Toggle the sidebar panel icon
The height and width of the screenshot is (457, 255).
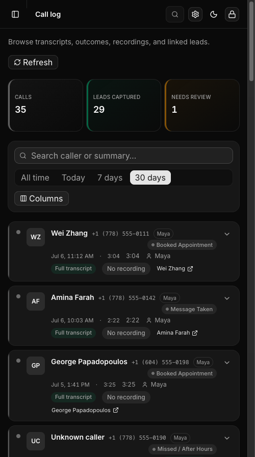pos(15,14)
